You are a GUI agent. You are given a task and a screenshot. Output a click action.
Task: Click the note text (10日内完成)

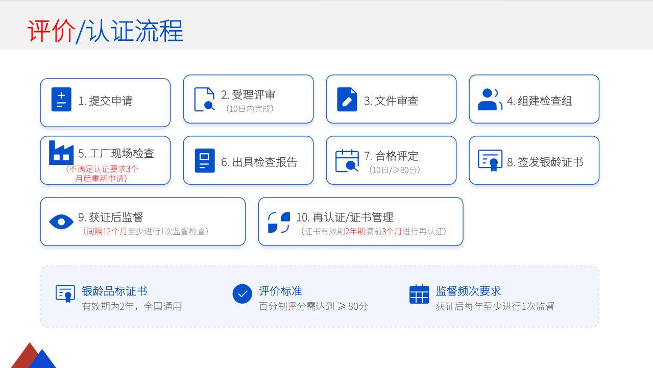(x=250, y=109)
